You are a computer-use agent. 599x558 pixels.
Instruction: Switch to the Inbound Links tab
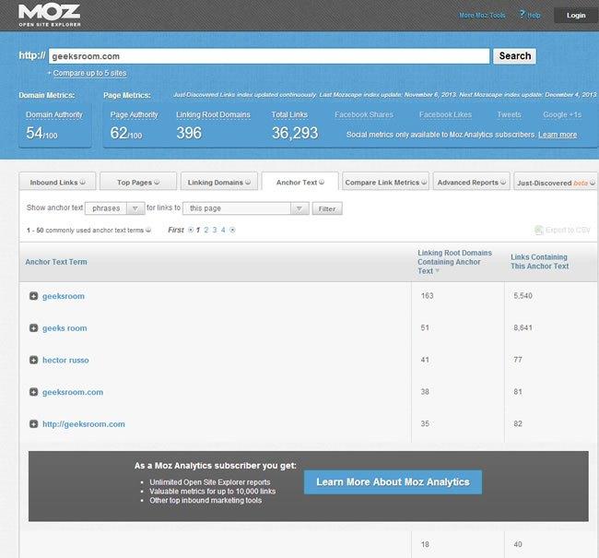pyautogui.click(x=57, y=182)
